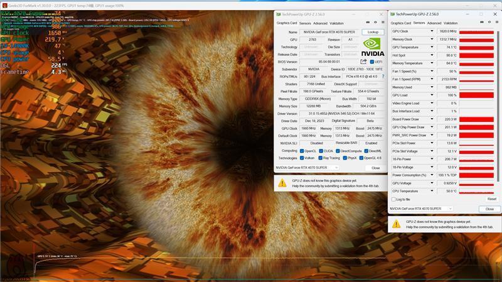Open CPU Temperature sensor dropdown arrow
Screen dimensions: 502x282
(x=432, y=191)
